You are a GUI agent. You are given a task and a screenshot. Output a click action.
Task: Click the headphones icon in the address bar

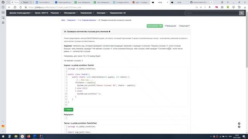point(196,7)
